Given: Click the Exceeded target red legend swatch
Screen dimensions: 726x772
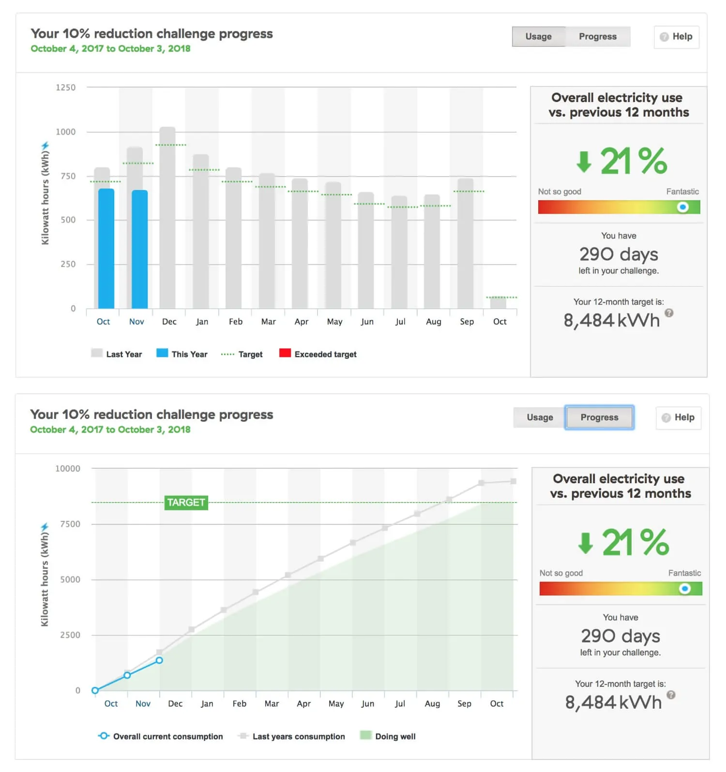Looking at the screenshot, I should (285, 353).
